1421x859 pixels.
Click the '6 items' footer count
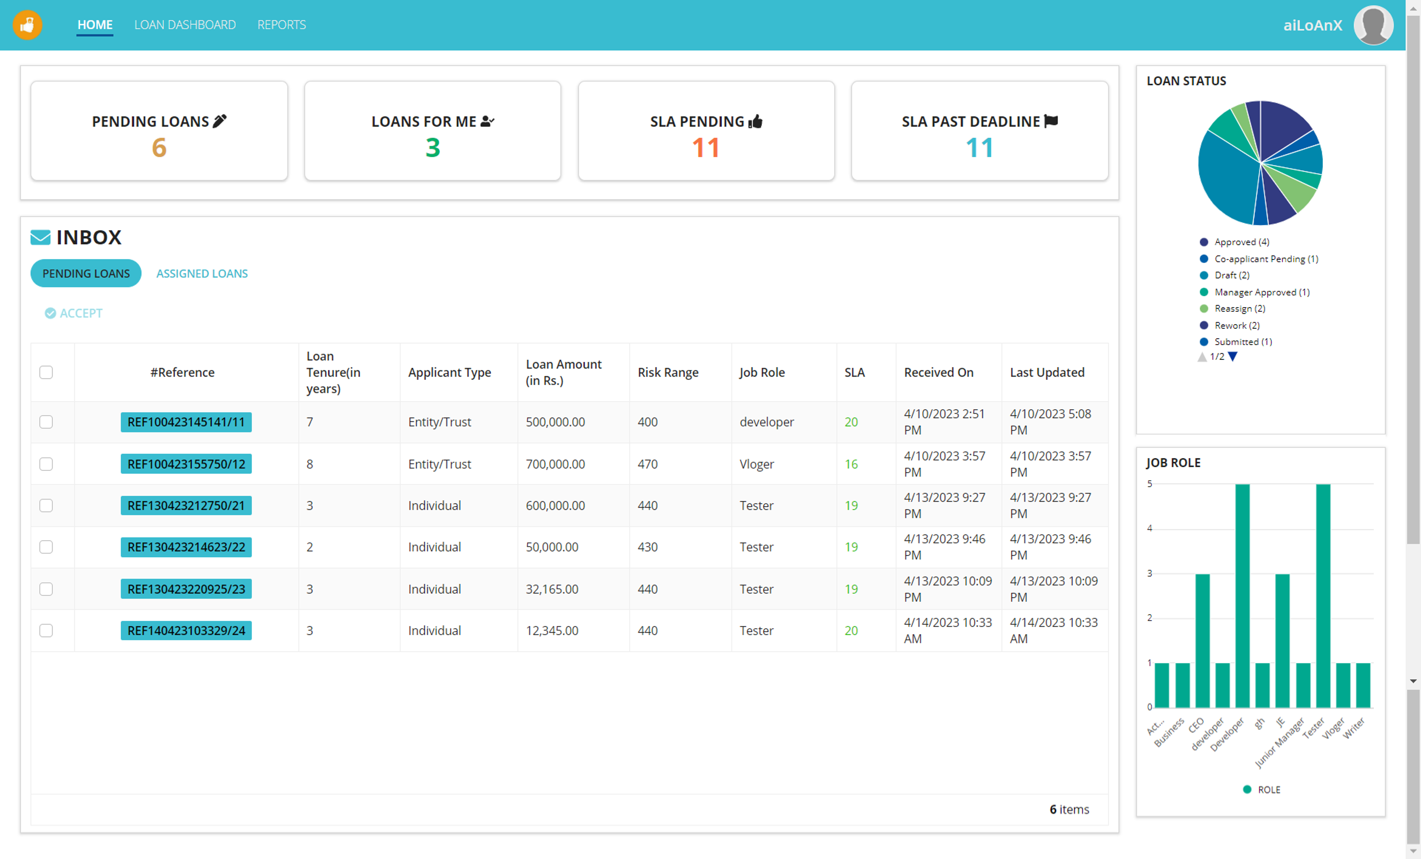[1069, 809]
